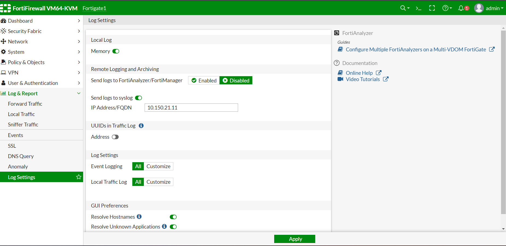Enable the Address UUID toggle
The image size is (506, 246).
[115, 137]
